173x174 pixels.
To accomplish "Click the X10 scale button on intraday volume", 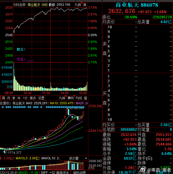I will [x=10, y=87].
